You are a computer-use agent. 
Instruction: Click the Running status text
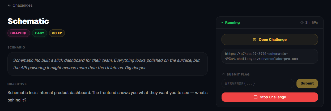(232, 23)
